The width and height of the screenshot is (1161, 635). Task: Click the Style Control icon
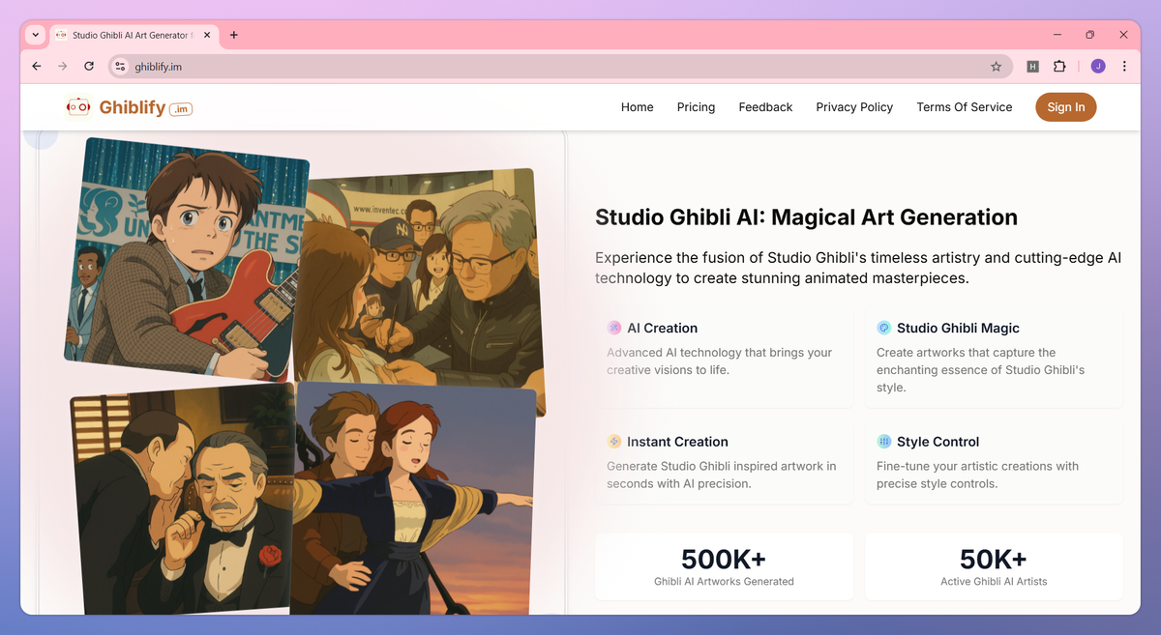884,442
